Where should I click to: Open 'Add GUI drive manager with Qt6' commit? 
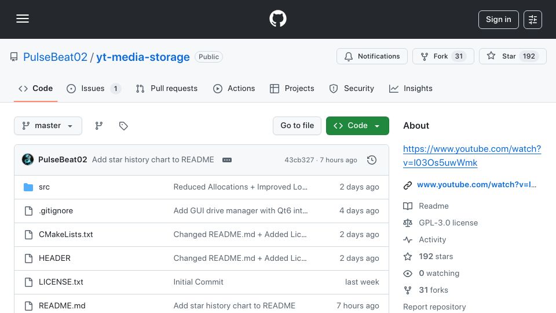(240, 211)
